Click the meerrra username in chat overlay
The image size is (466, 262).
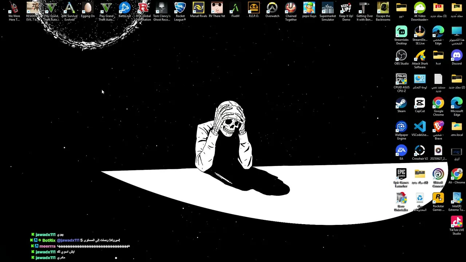(47, 246)
